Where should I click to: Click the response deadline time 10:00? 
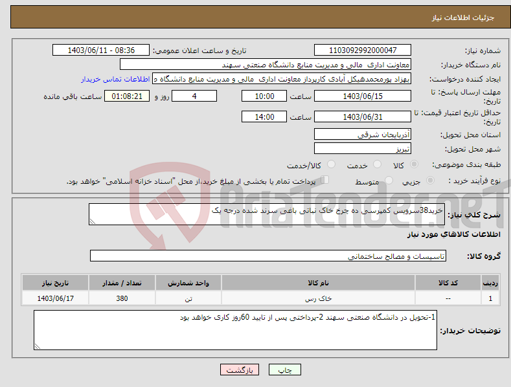pyautogui.click(x=264, y=96)
